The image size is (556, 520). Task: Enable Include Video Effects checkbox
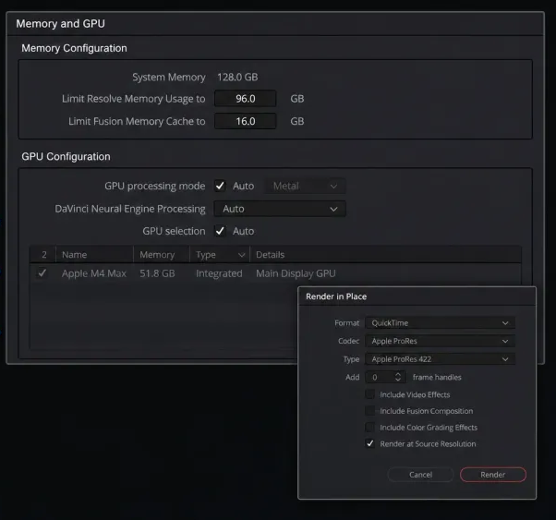click(x=369, y=394)
